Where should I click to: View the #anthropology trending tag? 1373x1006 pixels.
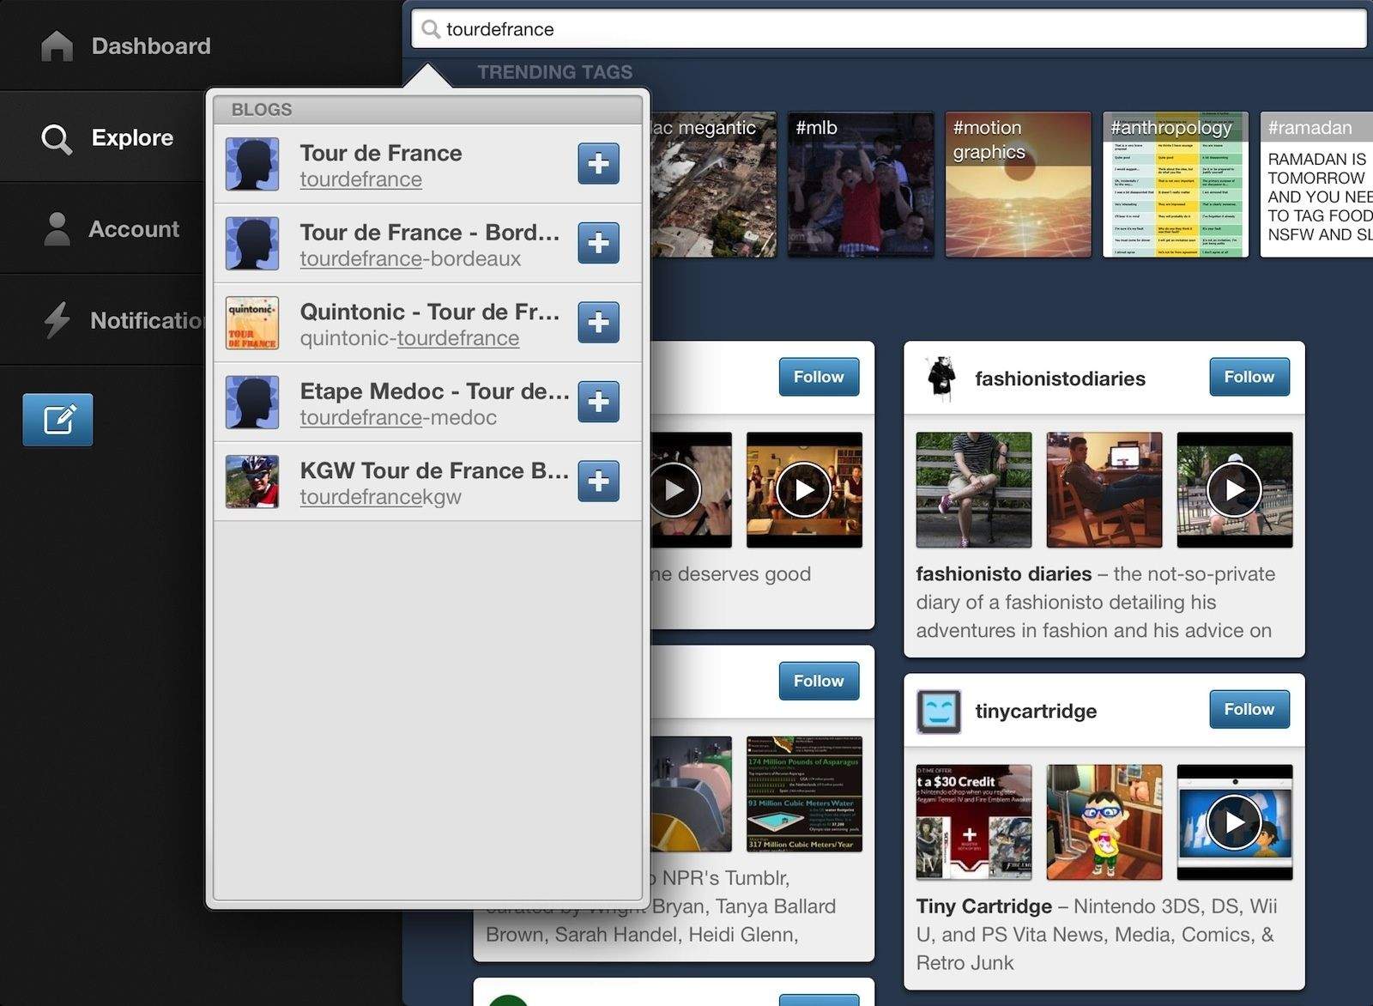[1175, 185]
